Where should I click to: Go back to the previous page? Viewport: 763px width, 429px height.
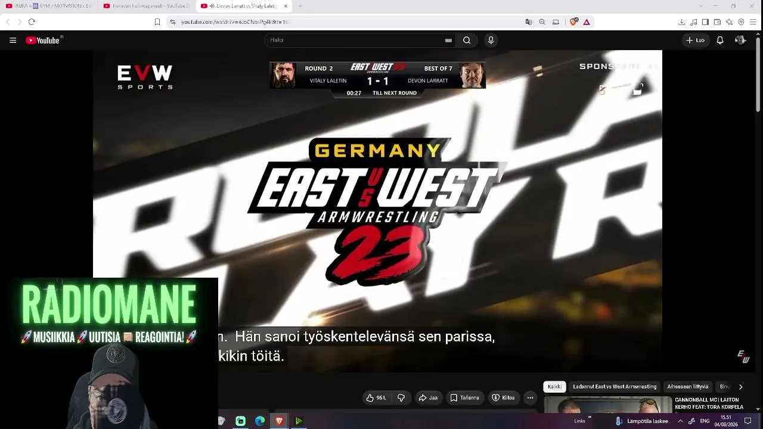click(8, 22)
